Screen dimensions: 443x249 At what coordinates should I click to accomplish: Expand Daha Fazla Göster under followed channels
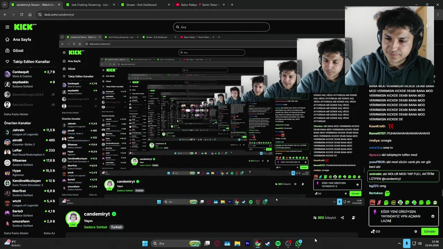[16, 114]
